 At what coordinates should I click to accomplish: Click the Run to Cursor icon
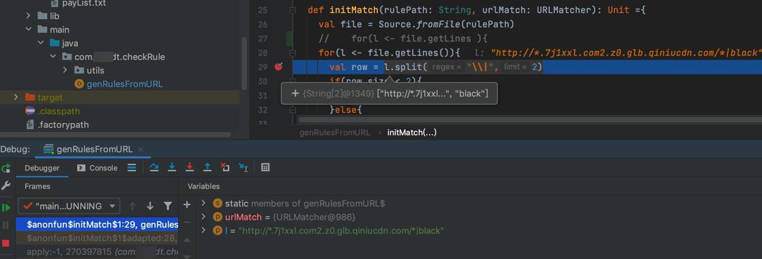tap(243, 167)
